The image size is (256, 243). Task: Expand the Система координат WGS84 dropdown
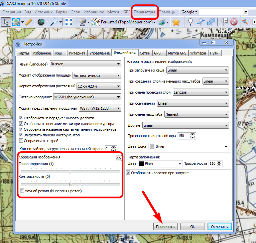coord(87,97)
